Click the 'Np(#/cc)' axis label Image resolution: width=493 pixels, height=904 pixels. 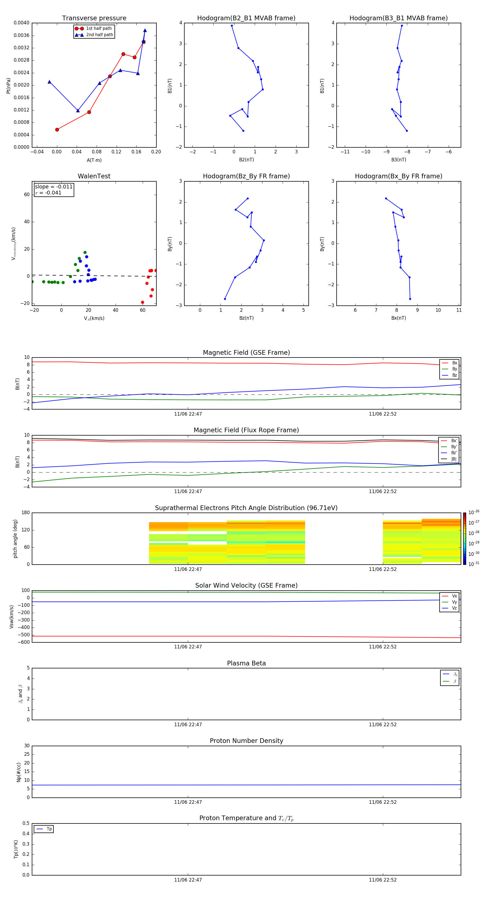[x=19, y=772]
